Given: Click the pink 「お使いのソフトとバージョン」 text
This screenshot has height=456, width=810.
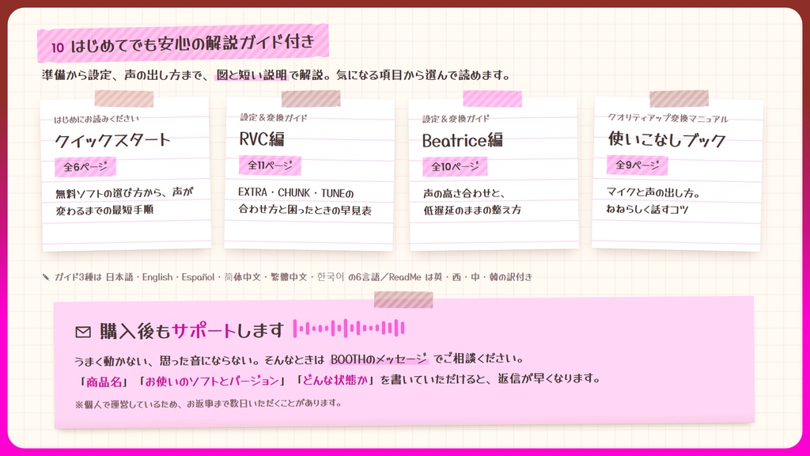Looking at the screenshot, I should click(x=211, y=382).
